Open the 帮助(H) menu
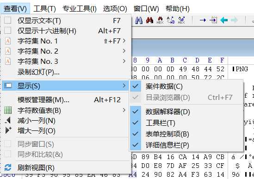This screenshot has width=254, height=179. click(178, 8)
